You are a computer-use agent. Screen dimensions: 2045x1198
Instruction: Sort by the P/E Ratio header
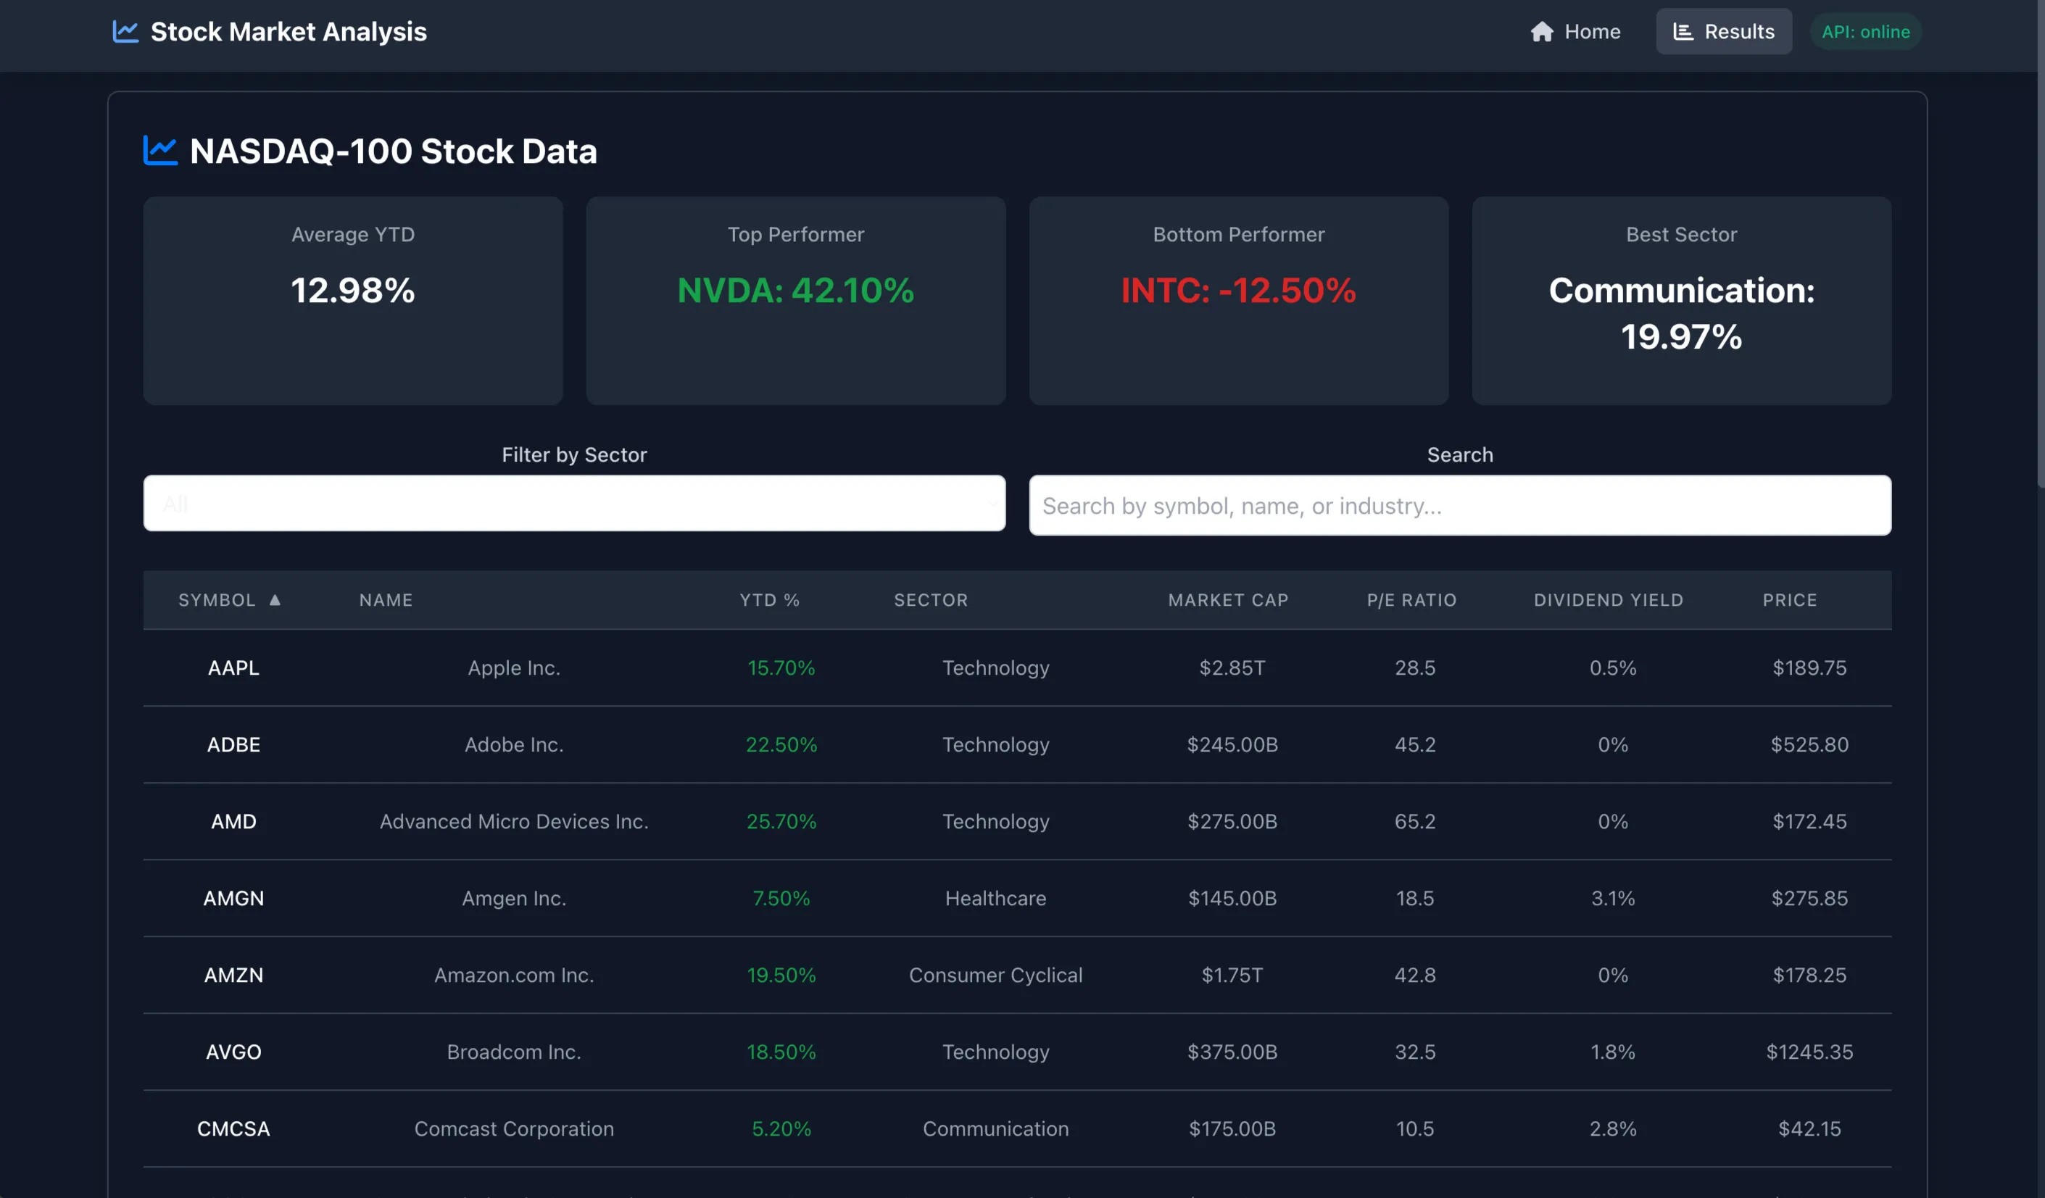coord(1411,600)
